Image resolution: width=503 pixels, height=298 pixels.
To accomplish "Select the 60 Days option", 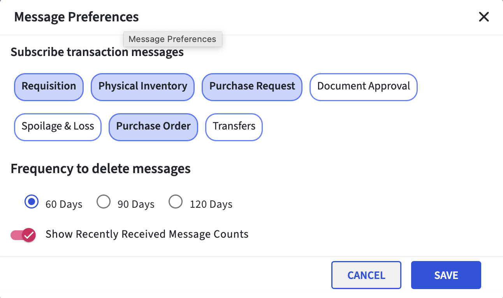I will pyautogui.click(x=31, y=202).
